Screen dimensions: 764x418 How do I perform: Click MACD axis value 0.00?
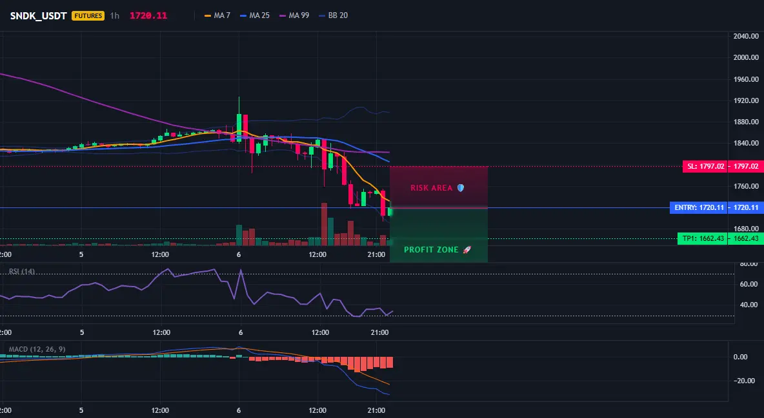(x=741, y=357)
